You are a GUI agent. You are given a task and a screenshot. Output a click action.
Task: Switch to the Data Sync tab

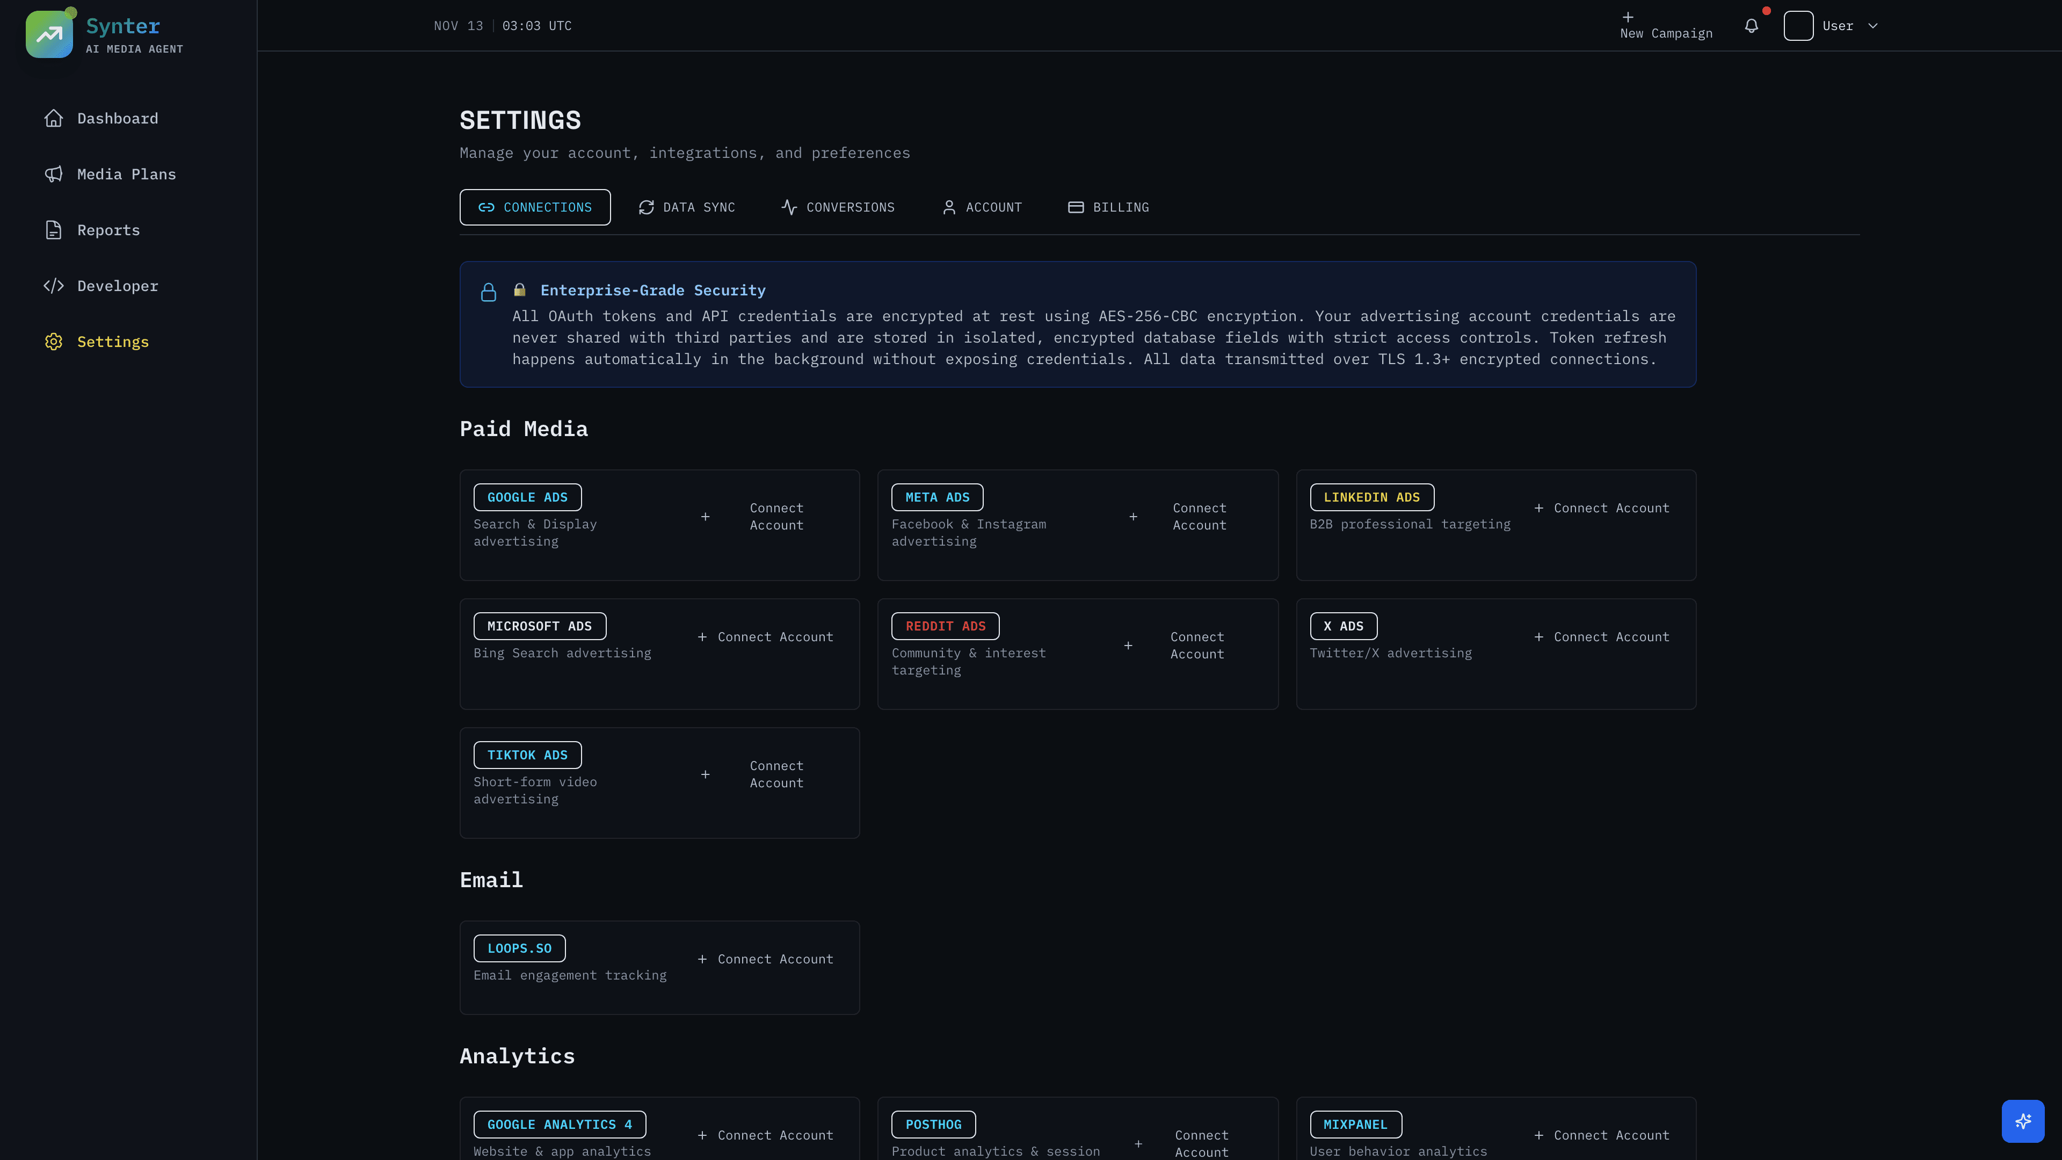tap(687, 207)
